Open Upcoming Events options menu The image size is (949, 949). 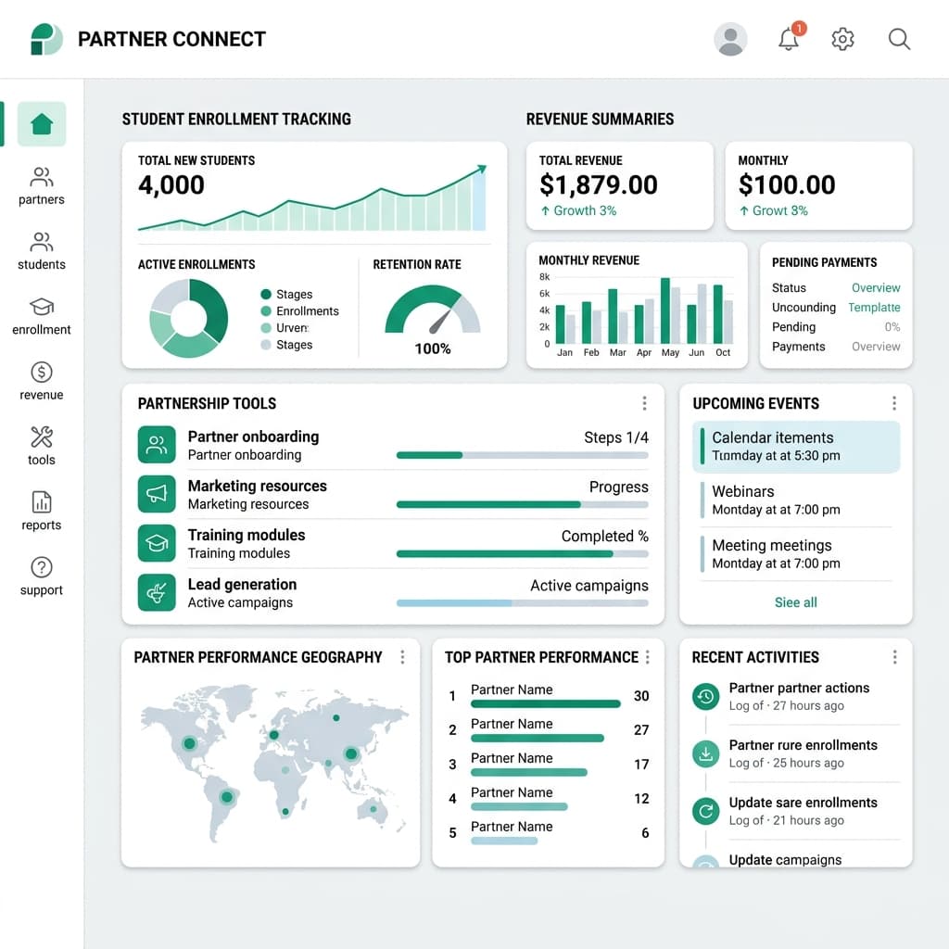(894, 403)
